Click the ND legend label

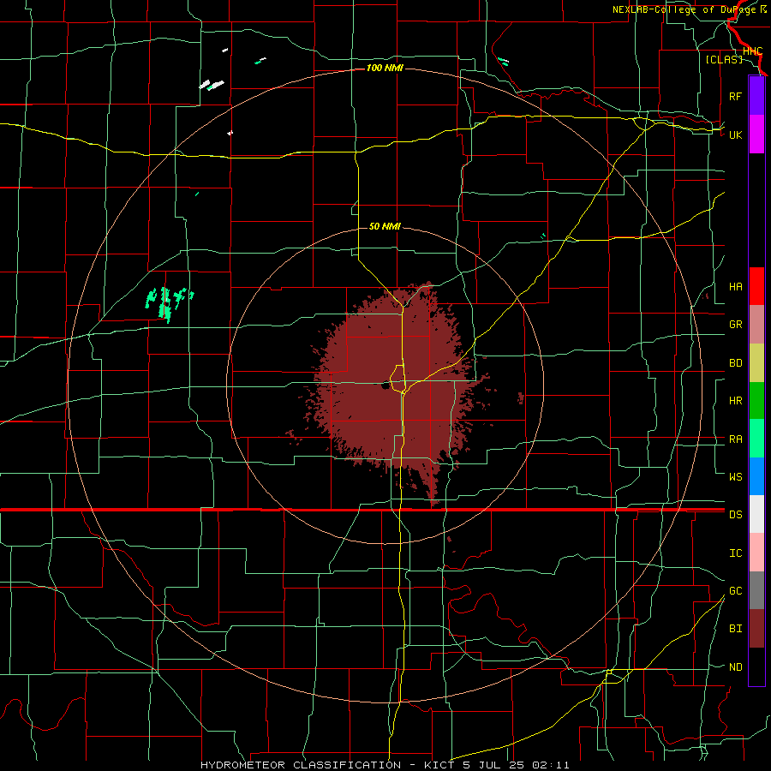pyautogui.click(x=735, y=667)
